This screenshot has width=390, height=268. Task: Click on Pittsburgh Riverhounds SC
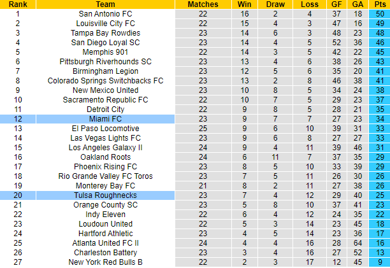click(x=105, y=62)
